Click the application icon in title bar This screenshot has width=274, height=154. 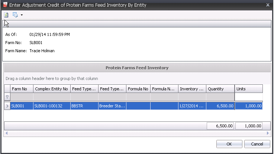(x=5, y=5)
